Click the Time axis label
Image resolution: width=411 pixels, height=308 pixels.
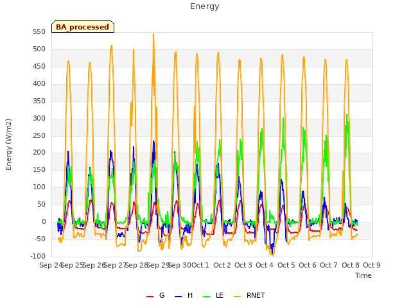coord(363,275)
